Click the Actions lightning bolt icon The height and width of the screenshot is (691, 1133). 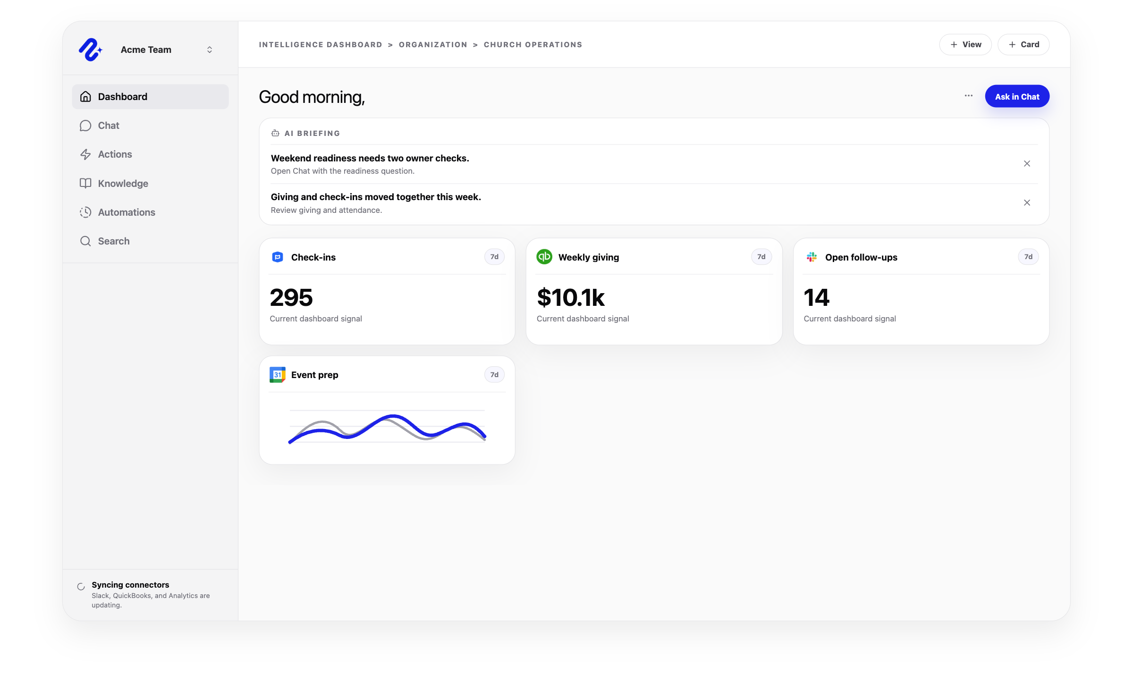click(85, 154)
